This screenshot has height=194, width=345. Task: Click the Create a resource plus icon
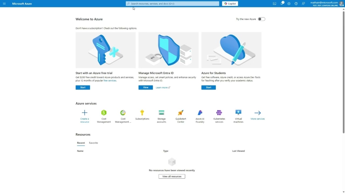(x=85, y=113)
